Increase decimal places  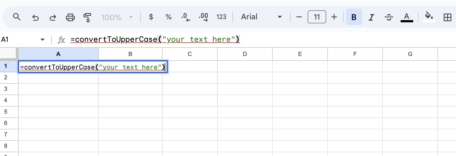(x=203, y=17)
